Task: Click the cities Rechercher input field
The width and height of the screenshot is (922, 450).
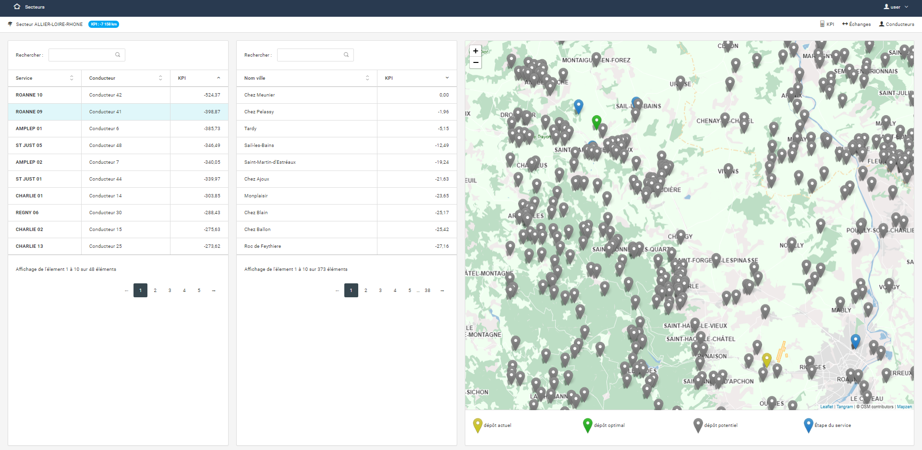Action: tap(310, 55)
